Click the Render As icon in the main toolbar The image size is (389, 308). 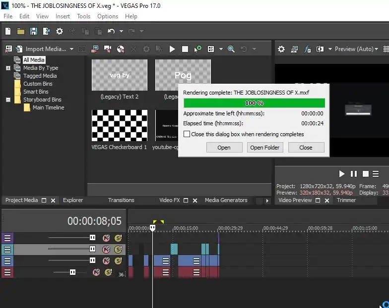47,31
